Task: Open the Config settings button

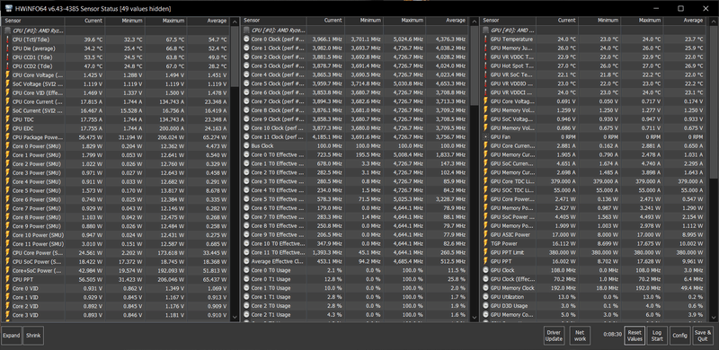Action: pos(679,336)
